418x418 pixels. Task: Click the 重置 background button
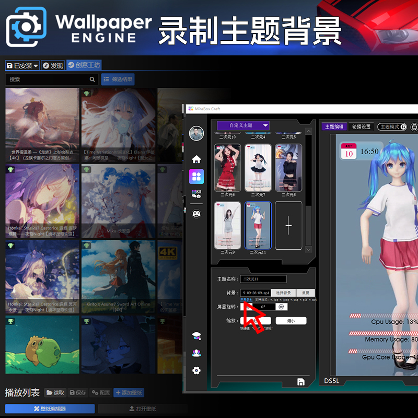point(306,293)
